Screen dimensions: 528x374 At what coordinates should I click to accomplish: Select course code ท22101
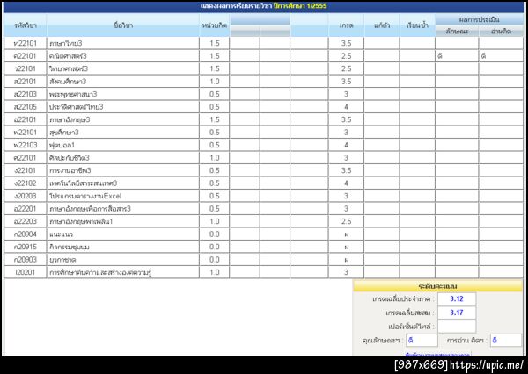26,43
